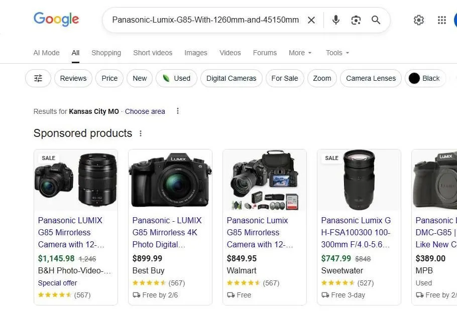457x311 pixels.
Task: Switch to the Shopping tab
Action: coord(106,53)
